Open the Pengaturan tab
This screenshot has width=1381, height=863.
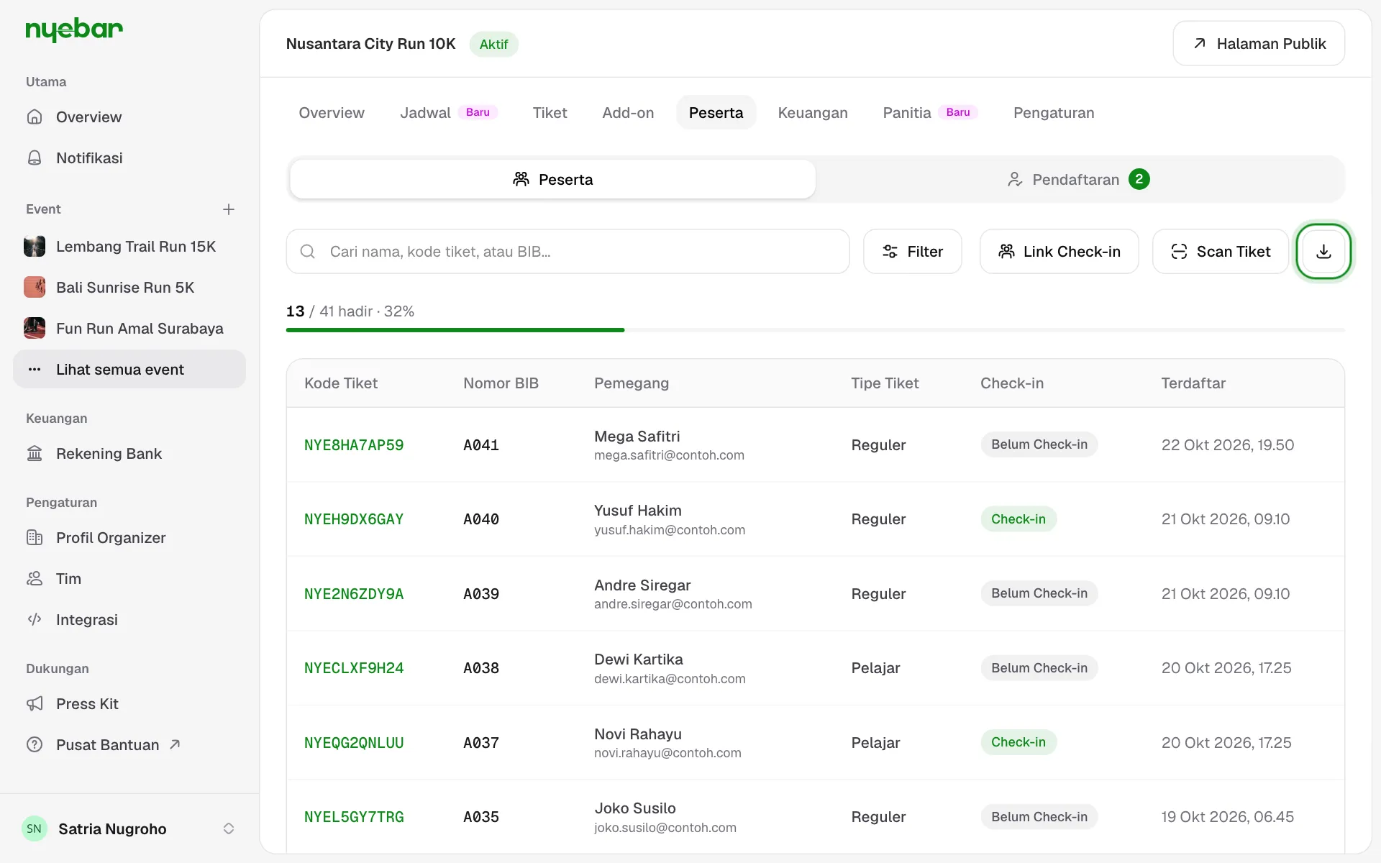1054,113
